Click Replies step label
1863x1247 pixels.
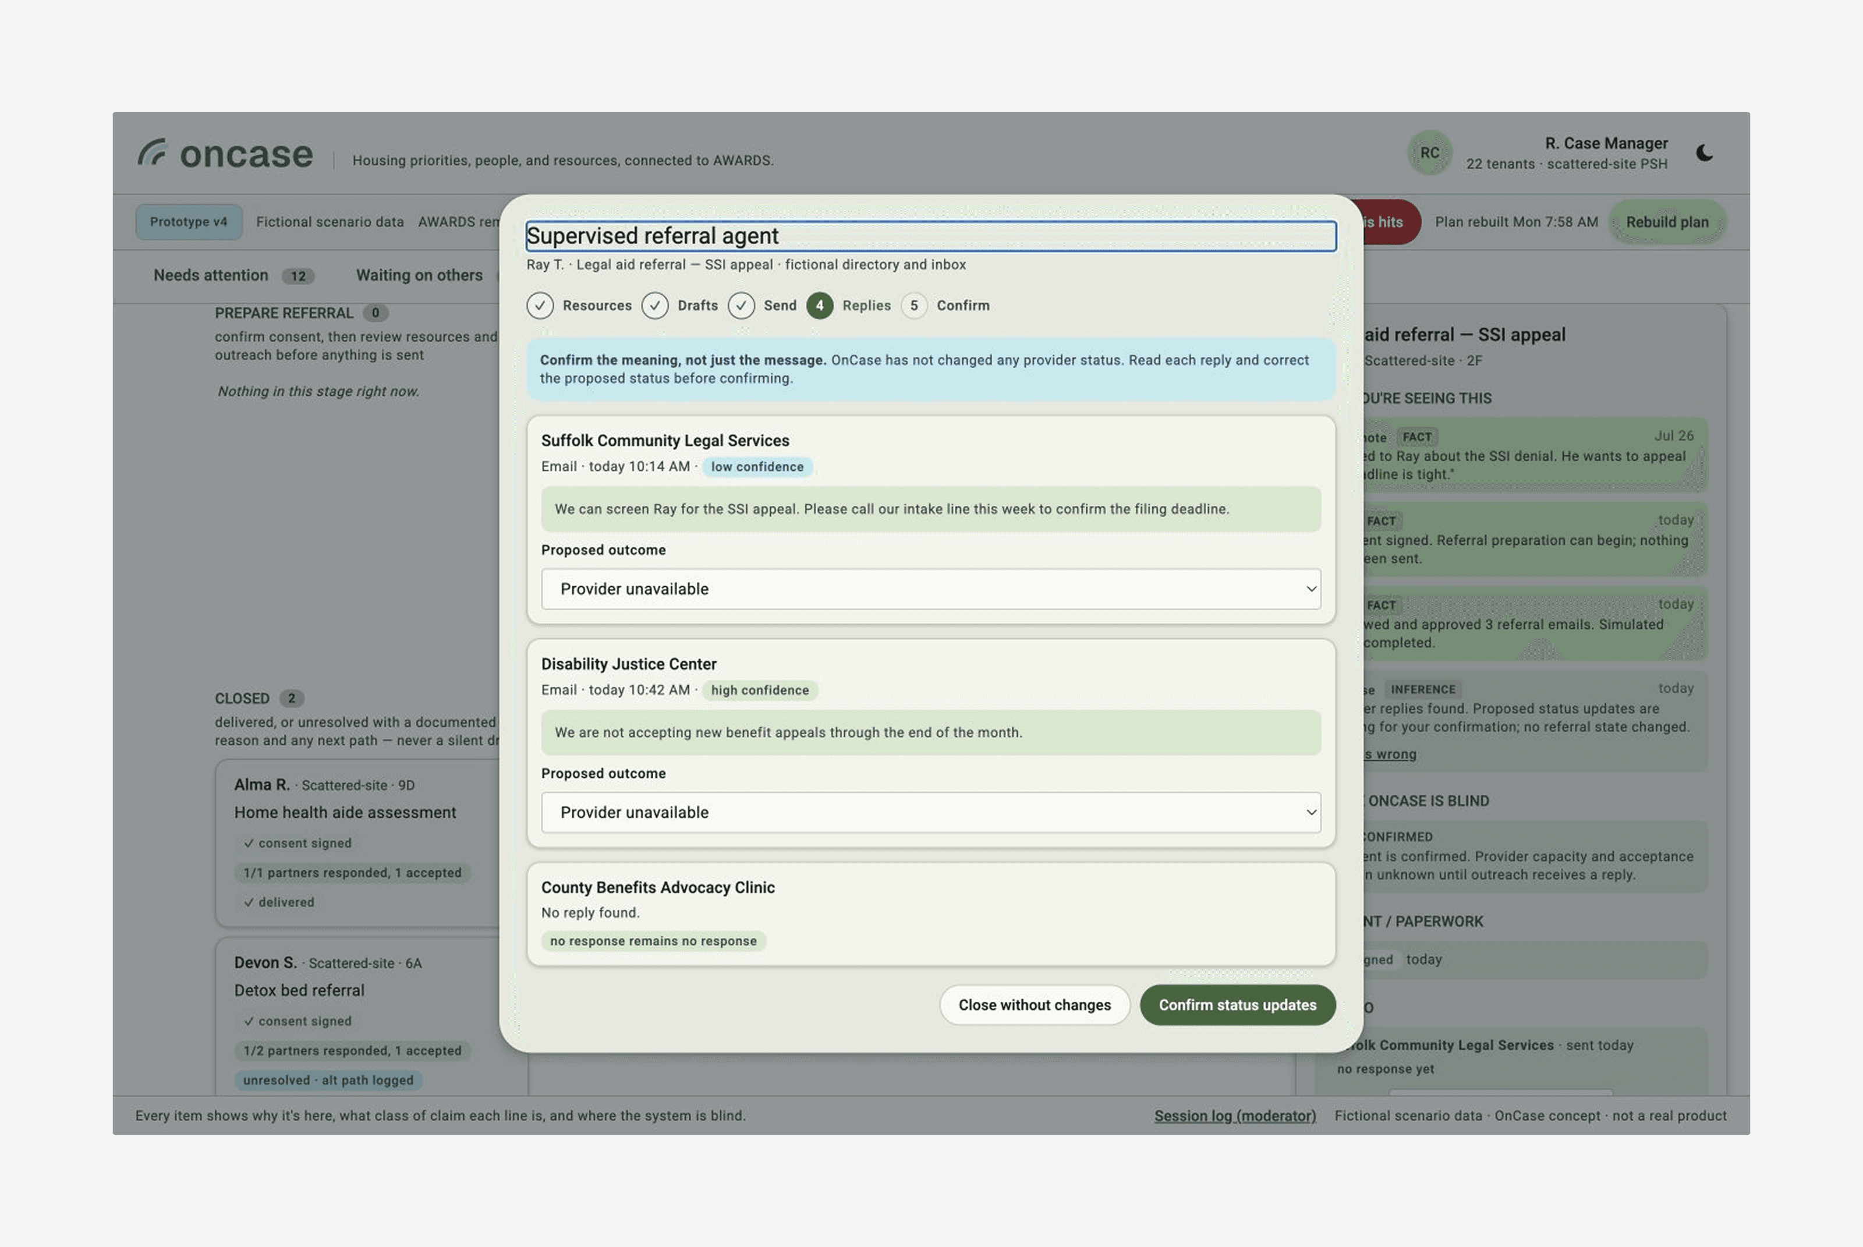pos(866,306)
